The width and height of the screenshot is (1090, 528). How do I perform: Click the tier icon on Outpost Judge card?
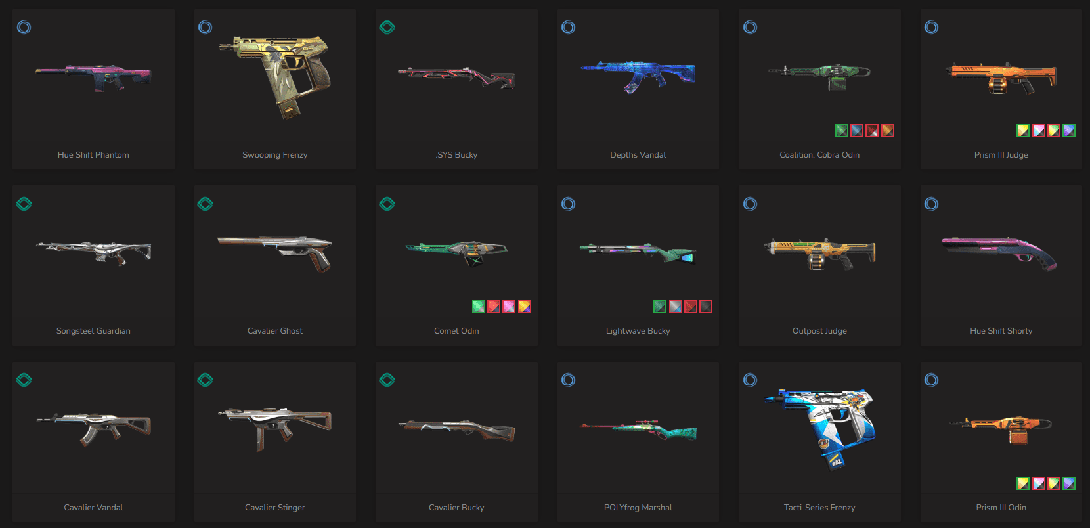[x=750, y=204]
